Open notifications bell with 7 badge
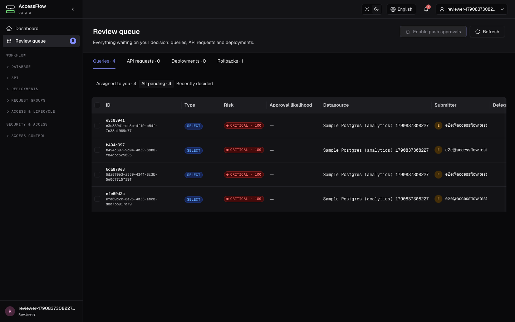This screenshot has height=322, width=515. 426,9
